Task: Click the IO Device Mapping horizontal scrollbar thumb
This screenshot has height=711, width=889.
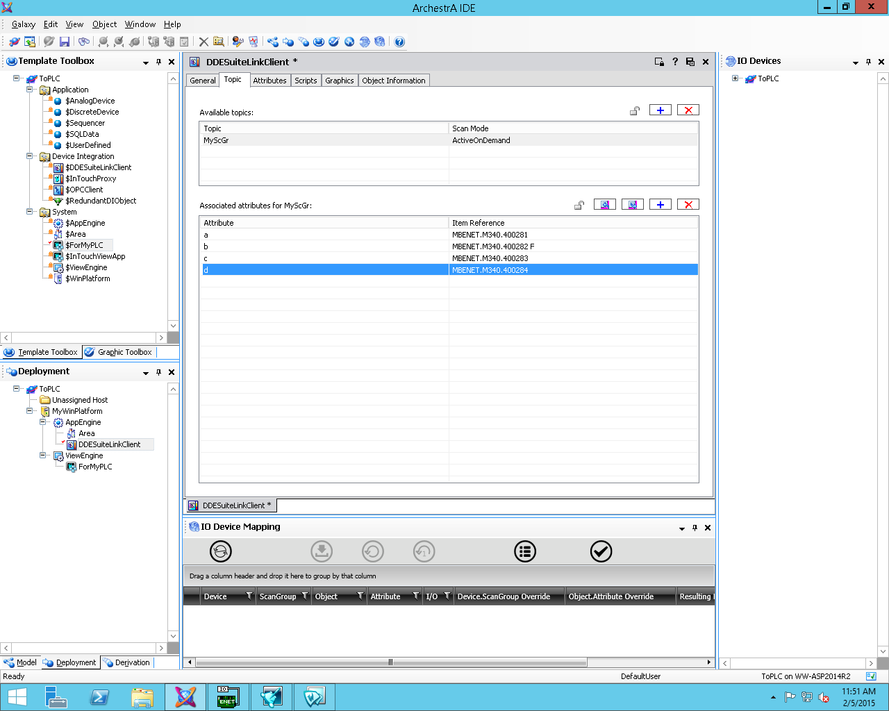Action: click(x=390, y=662)
